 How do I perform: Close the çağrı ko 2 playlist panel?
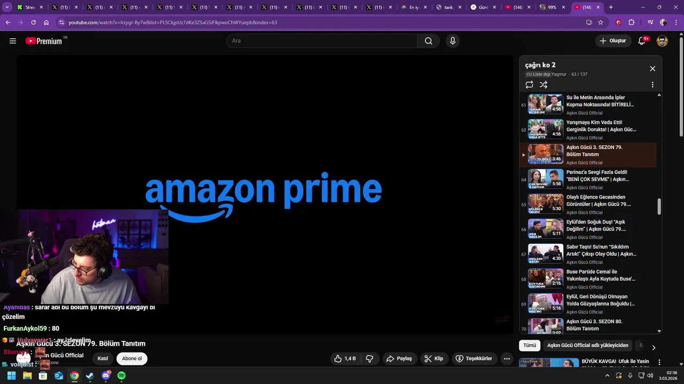[x=652, y=69]
